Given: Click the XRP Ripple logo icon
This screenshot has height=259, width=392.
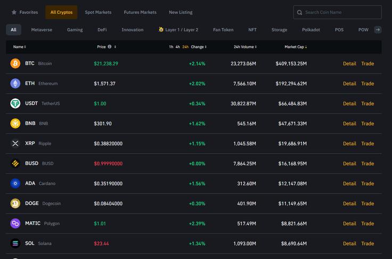Looking at the screenshot, I should [x=15, y=144].
